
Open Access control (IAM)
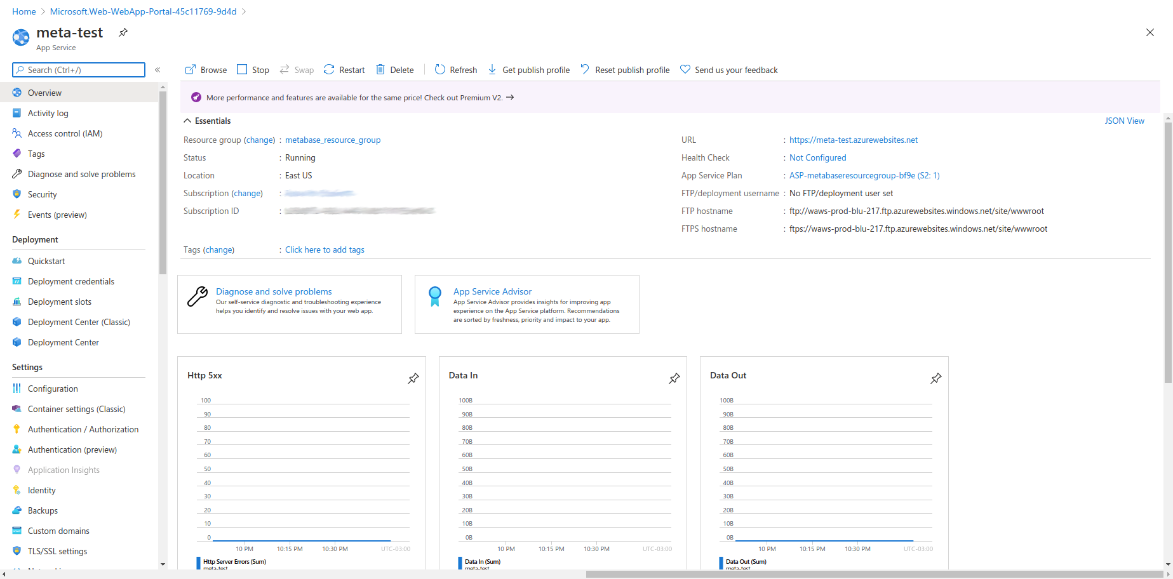(79, 133)
